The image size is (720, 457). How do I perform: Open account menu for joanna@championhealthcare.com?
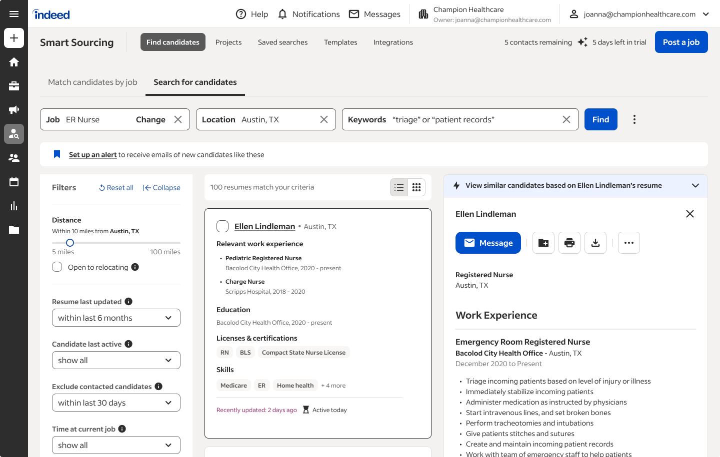[639, 14]
